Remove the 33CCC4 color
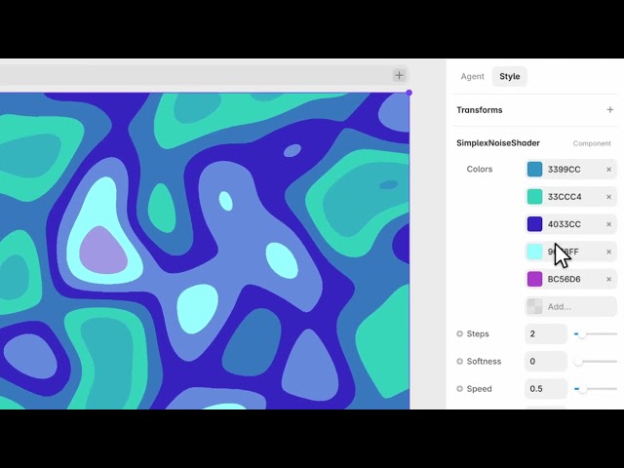The height and width of the screenshot is (468, 624). coord(608,197)
